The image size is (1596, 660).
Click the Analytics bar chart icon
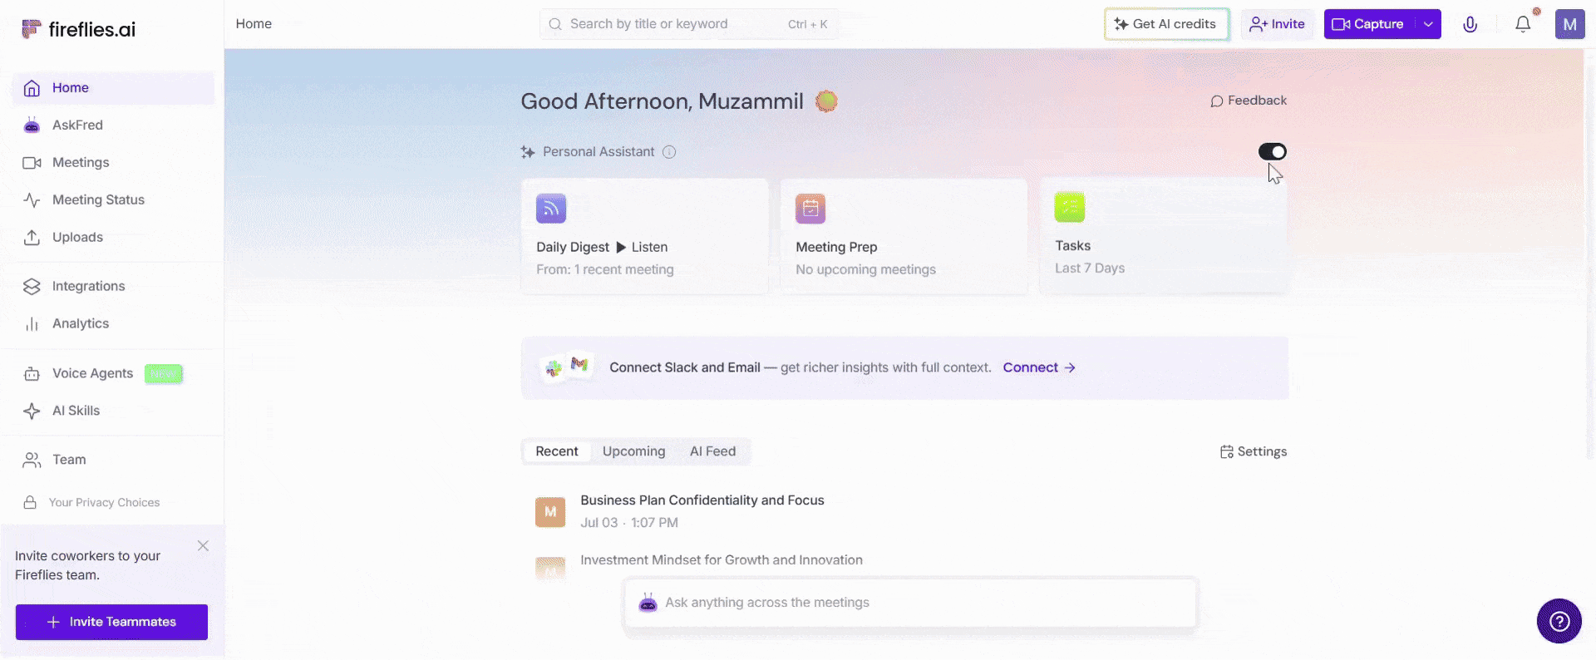(32, 324)
